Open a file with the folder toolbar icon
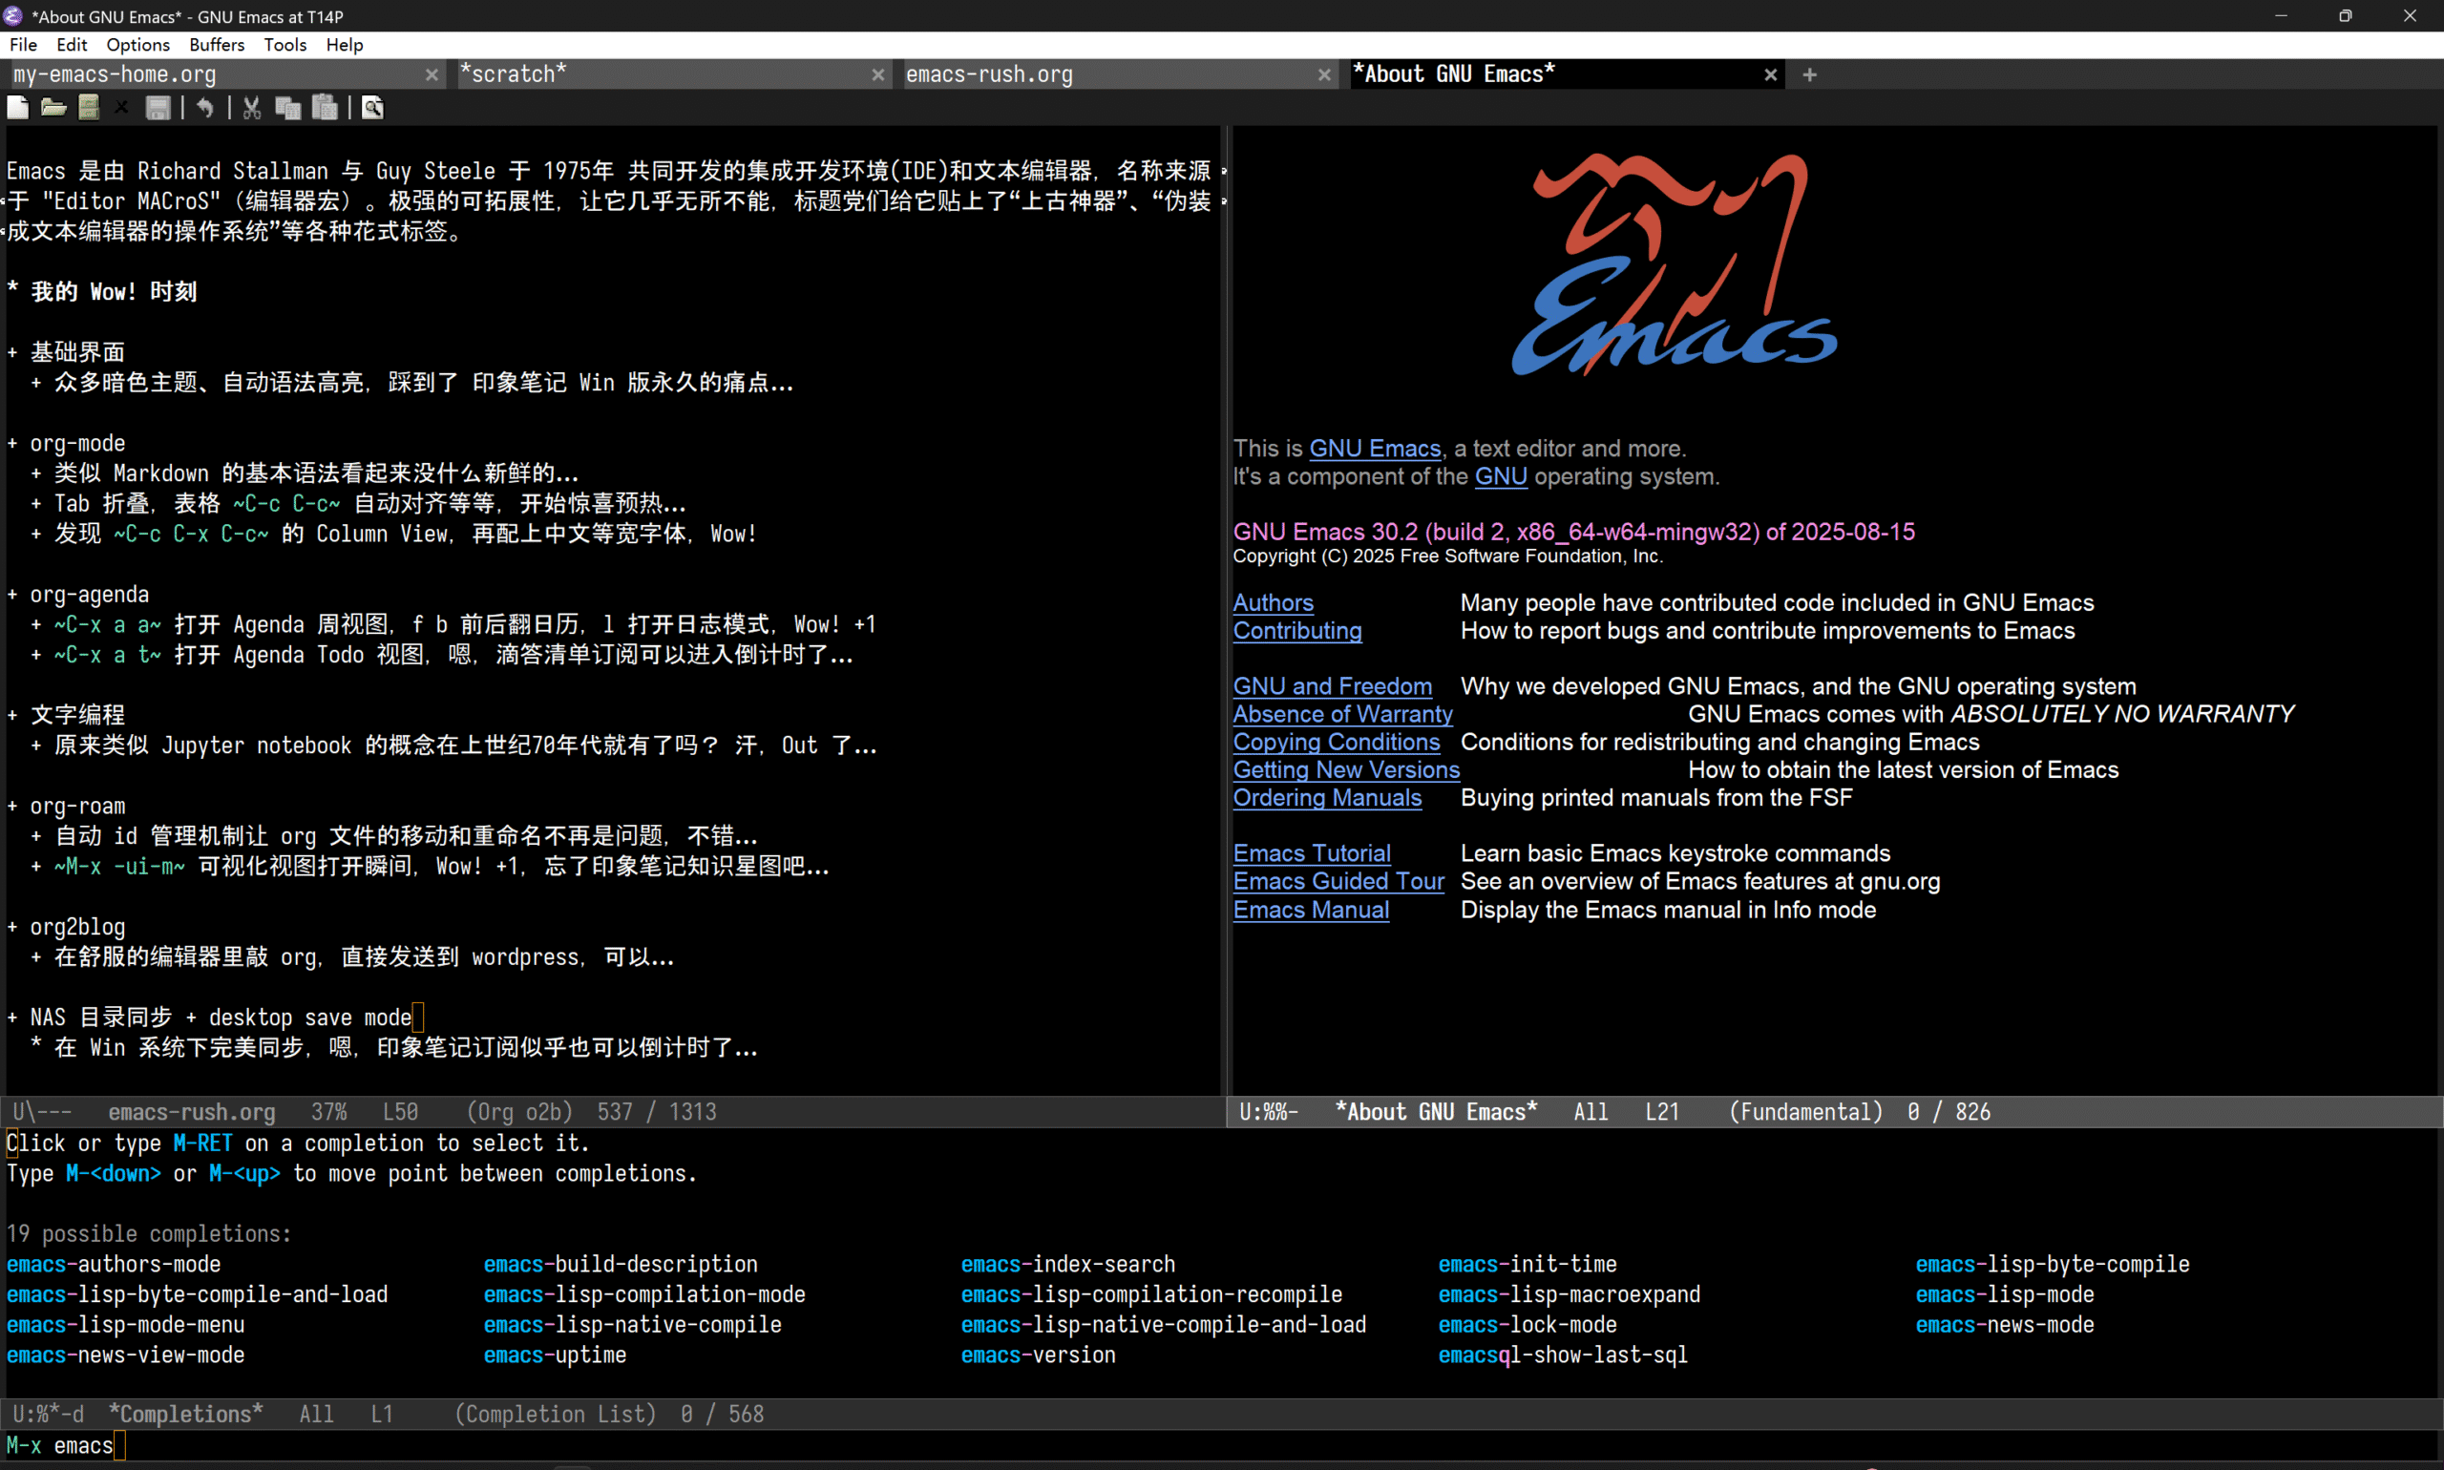Screen dimensions: 2444x1470 (x=53, y=108)
